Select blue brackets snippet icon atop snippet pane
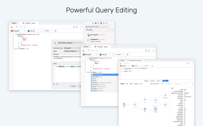The image size is (203, 126). coord(98,23)
